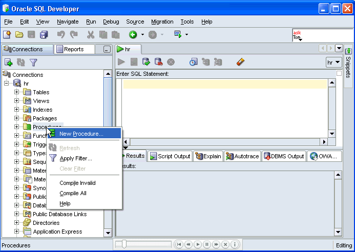
Task: Click the green Back navigation arrow
Action: pyautogui.click(x=133, y=35)
